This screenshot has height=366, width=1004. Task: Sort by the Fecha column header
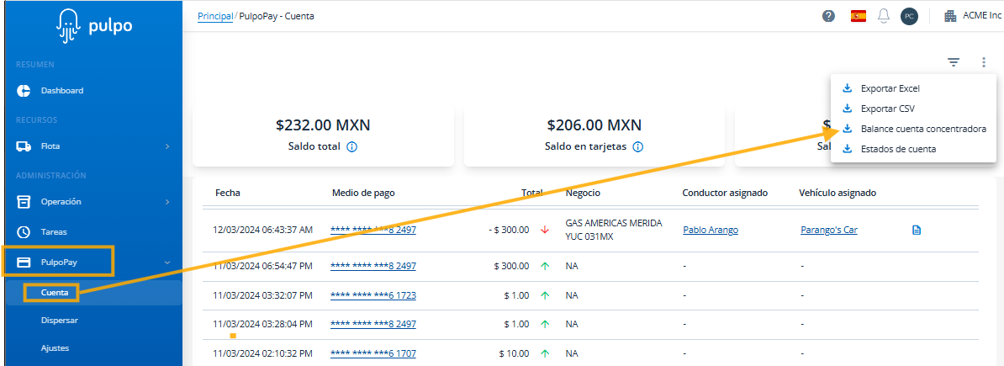tap(227, 193)
